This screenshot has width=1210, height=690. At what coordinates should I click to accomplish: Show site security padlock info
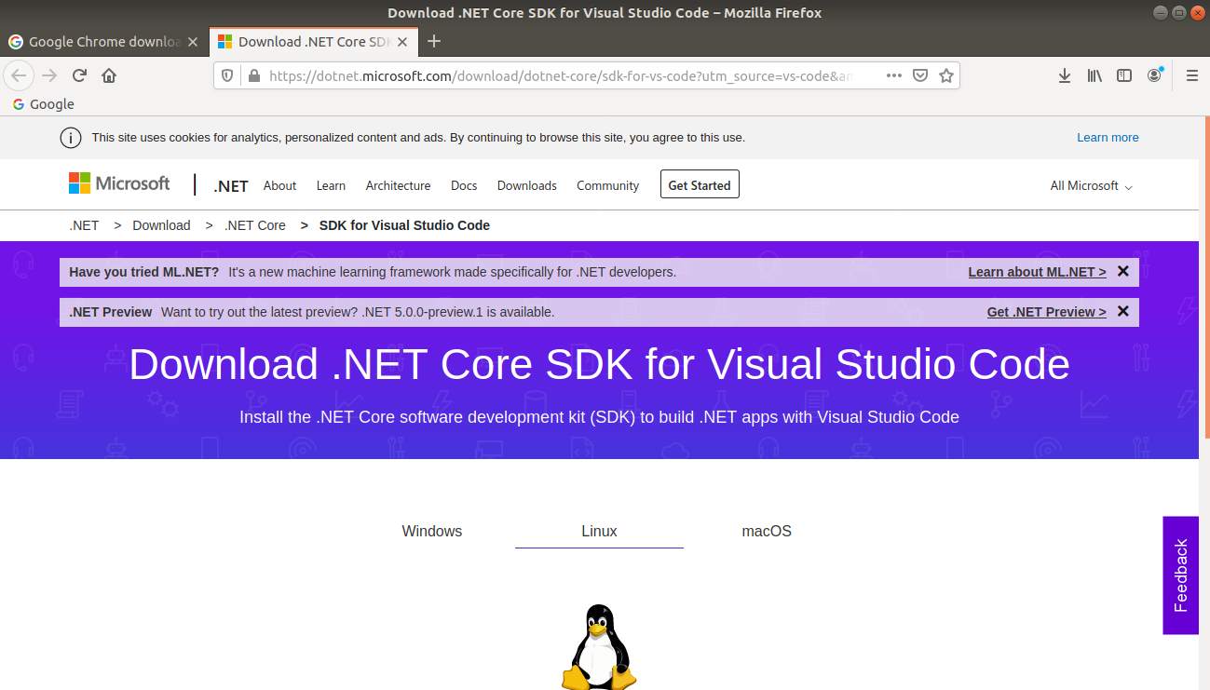pyautogui.click(x=253, y=75)
